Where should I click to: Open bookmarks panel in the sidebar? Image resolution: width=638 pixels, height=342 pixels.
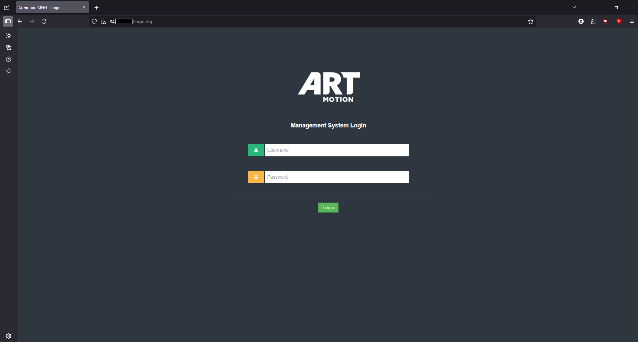9,71
